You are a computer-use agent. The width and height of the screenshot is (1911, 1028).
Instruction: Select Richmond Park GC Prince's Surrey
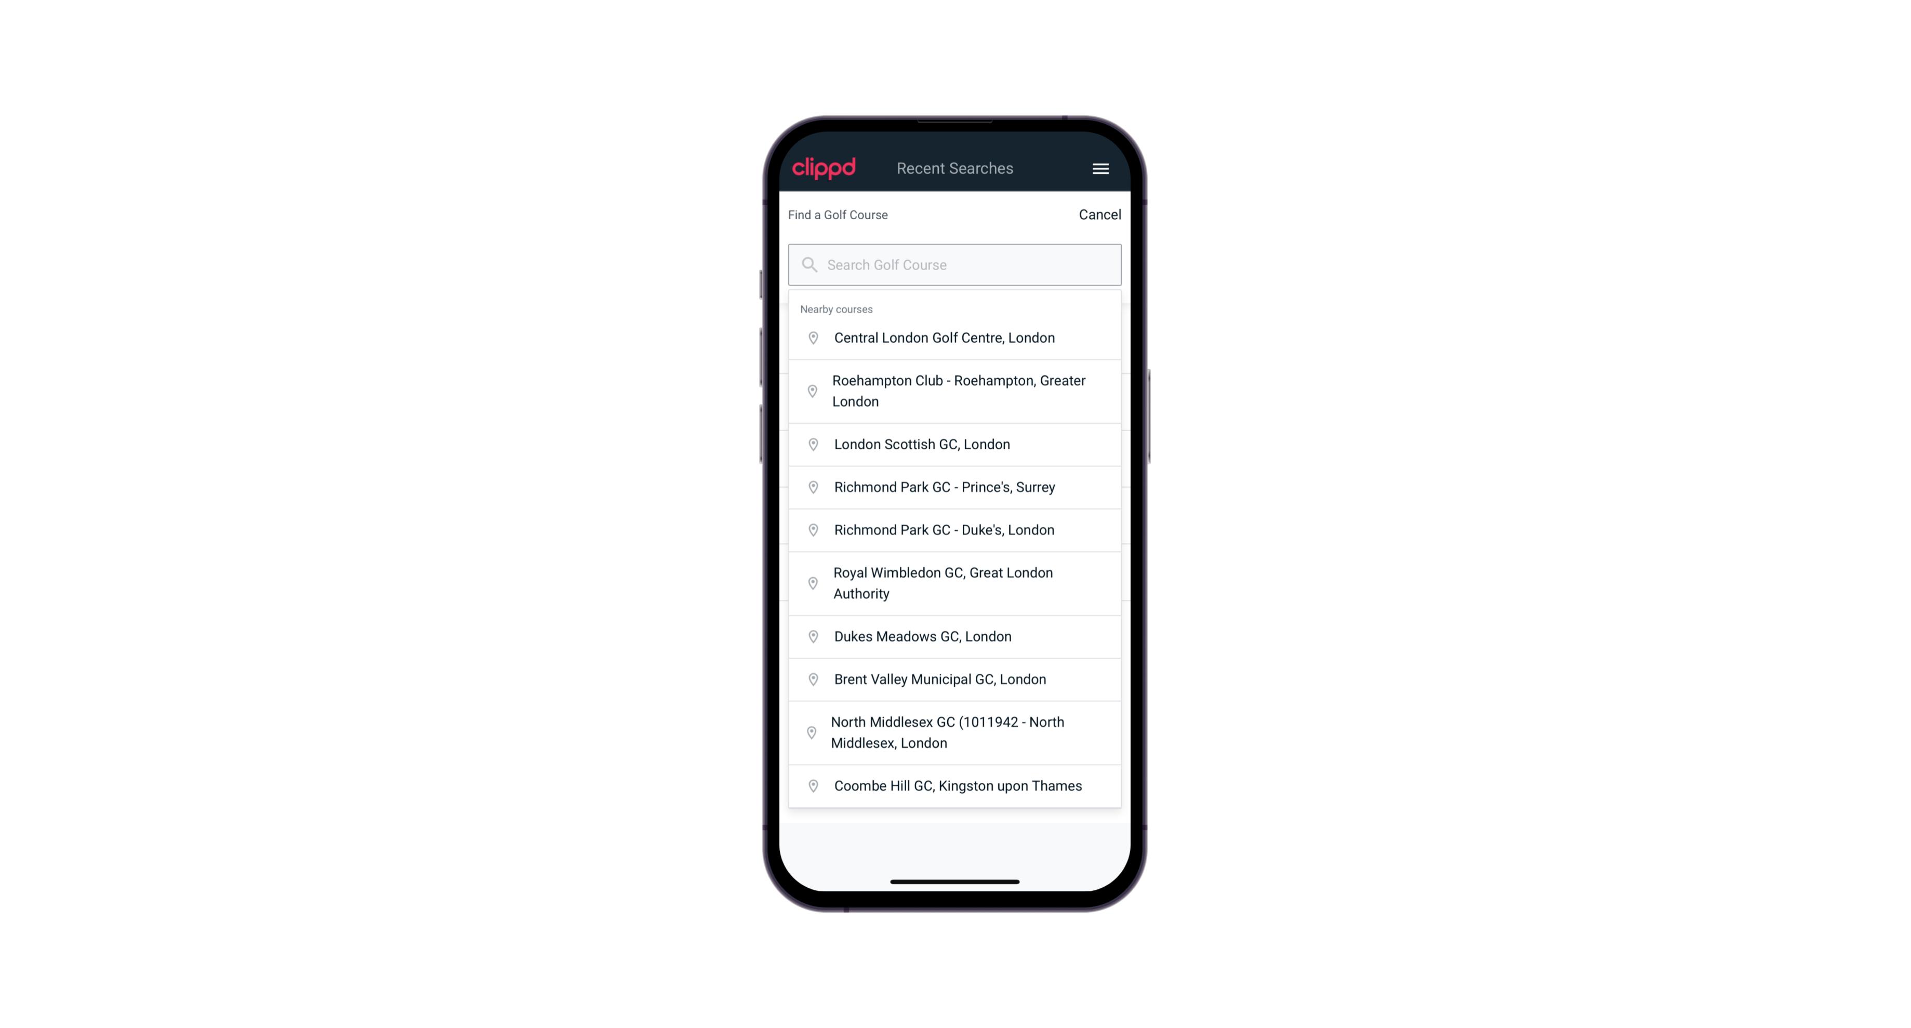[x=954, y=486]
